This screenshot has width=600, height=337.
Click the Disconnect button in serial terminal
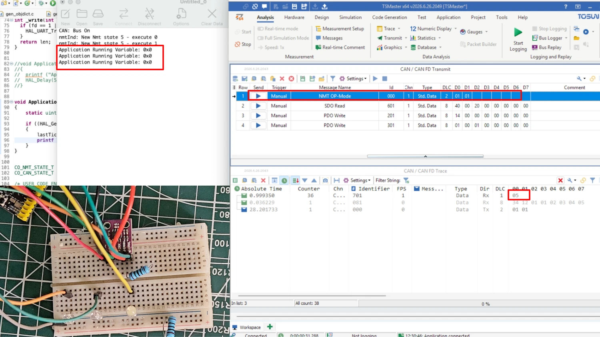150,17
